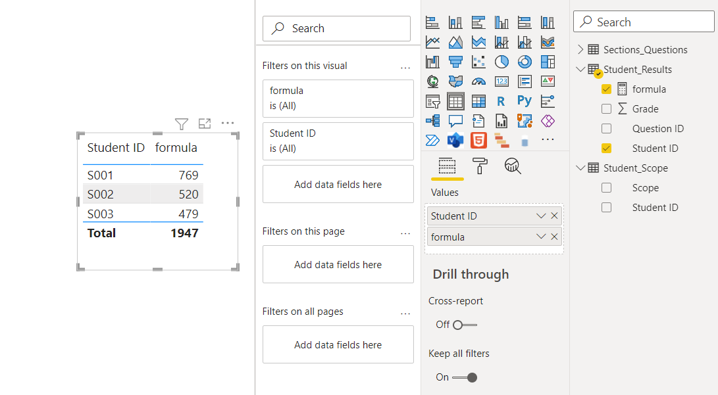Select the waterfall chart visual
The image size is (718, 395).
(432, 62)
